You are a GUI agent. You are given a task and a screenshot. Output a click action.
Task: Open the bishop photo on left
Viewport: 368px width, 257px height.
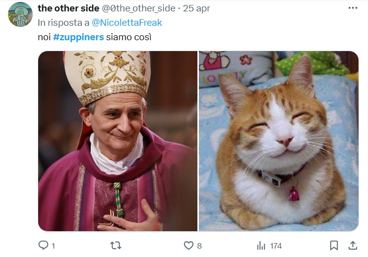pos(118,141)
